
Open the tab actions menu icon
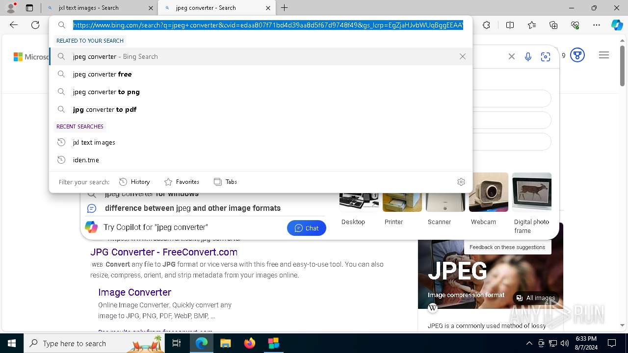(x=29, y=8)
